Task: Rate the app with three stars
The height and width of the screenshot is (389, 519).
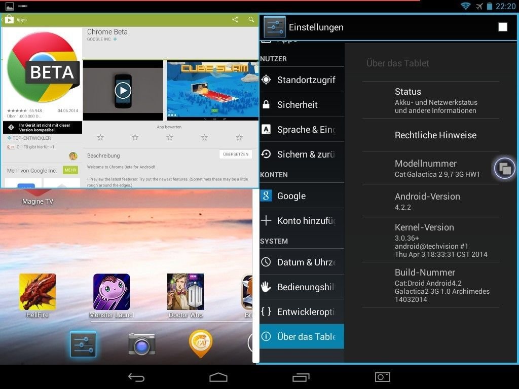Action: 170,137
